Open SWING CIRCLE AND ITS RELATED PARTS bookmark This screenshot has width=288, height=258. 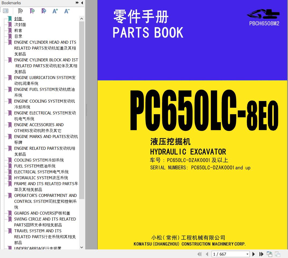point(45,222)
